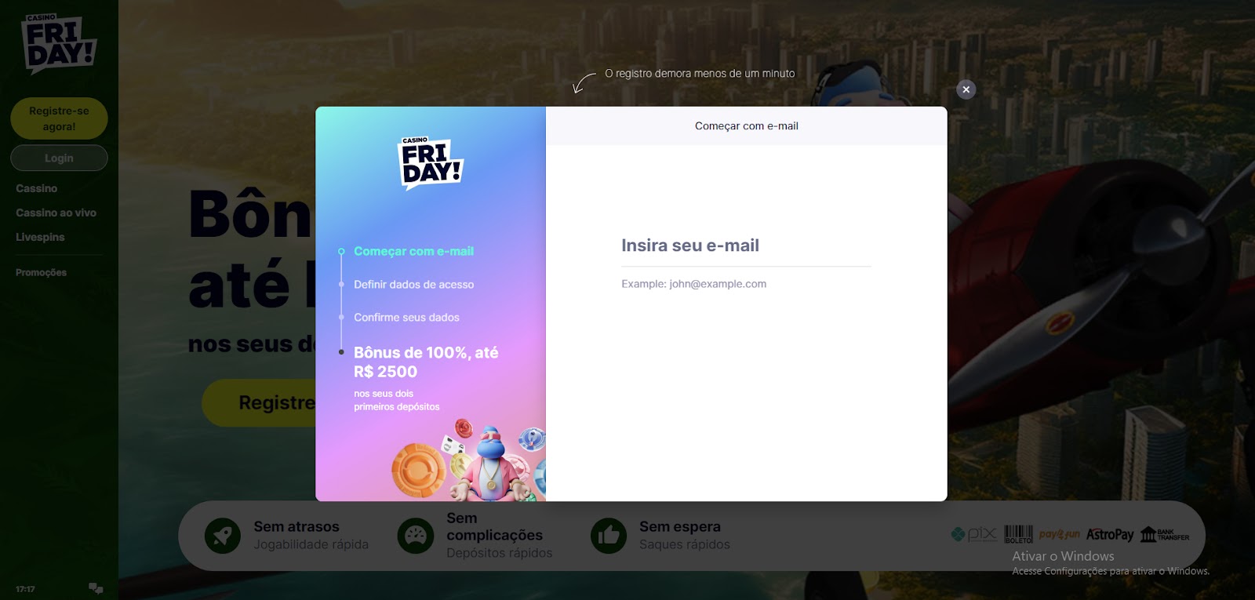Click the Login button in the sidebar
Screen dimensions: 1255x600
[x=59, y=158]
